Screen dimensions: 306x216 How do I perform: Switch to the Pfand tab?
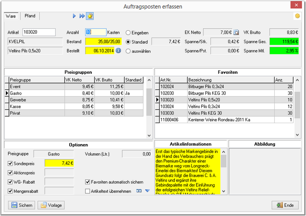coord(30,16)
